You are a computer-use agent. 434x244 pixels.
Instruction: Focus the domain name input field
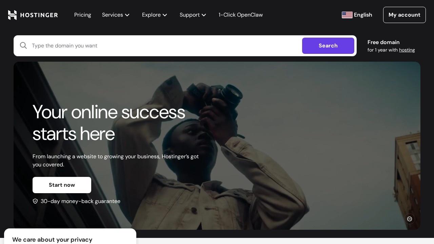point(163,46)
